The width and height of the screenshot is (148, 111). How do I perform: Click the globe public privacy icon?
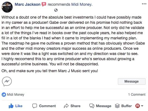coord(56,10)
